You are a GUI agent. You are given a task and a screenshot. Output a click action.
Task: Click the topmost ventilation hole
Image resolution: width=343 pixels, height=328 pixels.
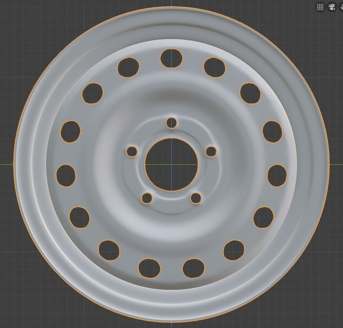(171, 59)
